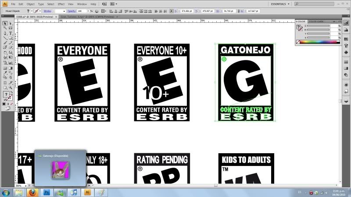Collapse the Color panel to icons

point(334,21)
